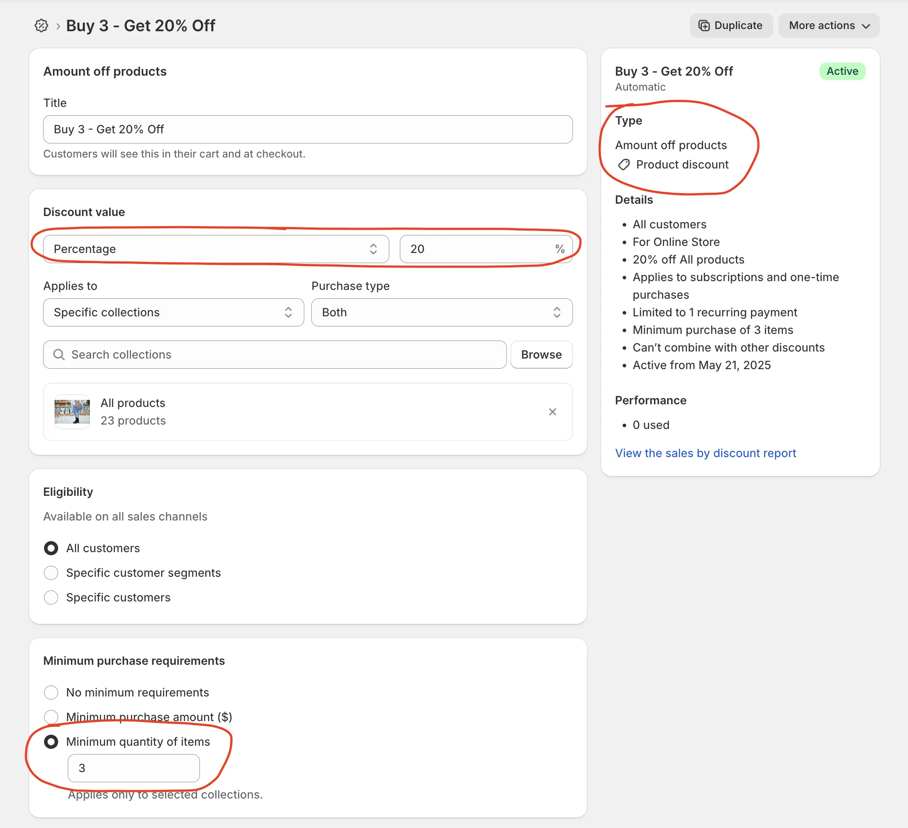
Task: Open the More actions dropdown
Action: coord(828,26)
